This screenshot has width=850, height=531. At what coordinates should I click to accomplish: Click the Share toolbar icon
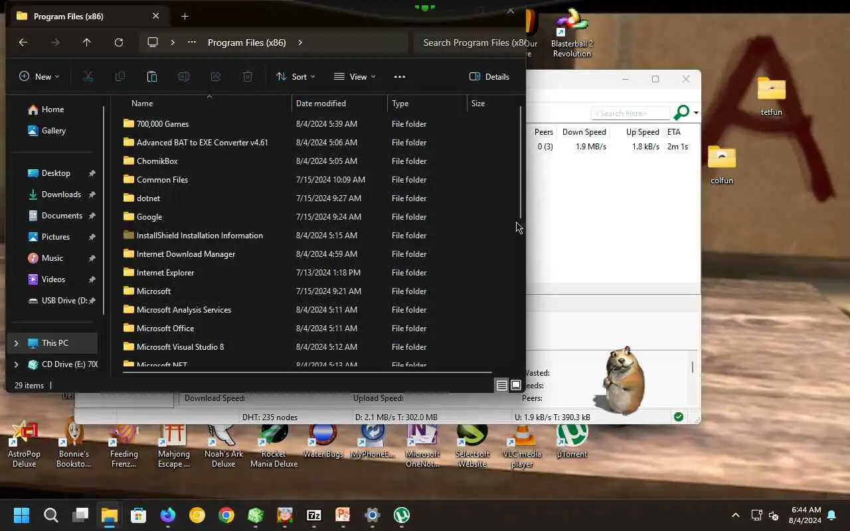tap(216, 77)
